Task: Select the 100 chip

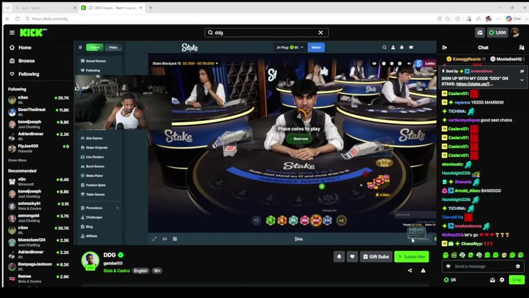Action: tap(305, 221)
